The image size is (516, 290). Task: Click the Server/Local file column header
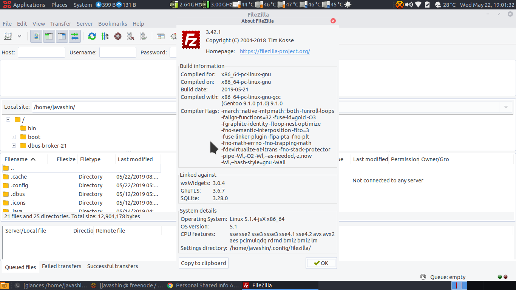coord(37,231)
